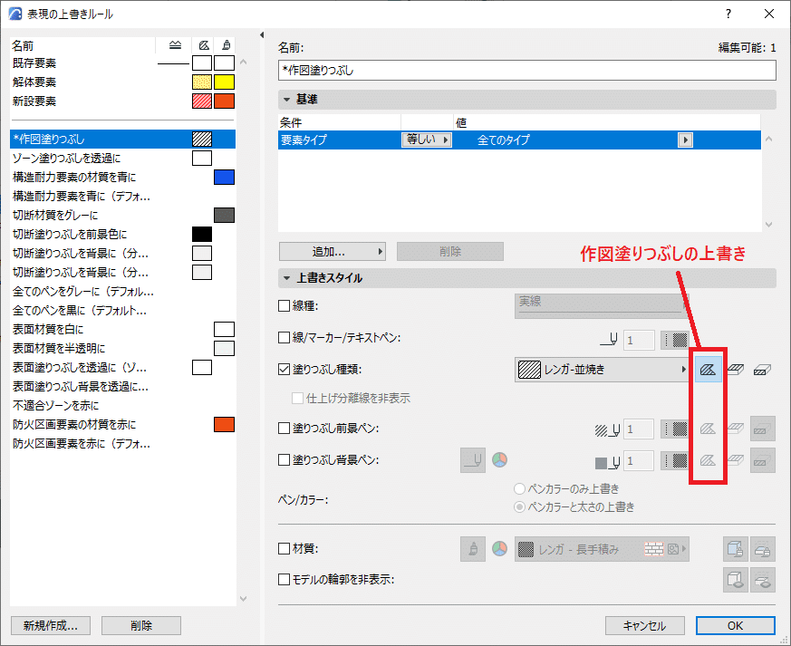This screenshot has height=646, width=791.
Task: Click pen number field in 塗りつぶし背景ペン row
Action: click(x=639, y=460)
